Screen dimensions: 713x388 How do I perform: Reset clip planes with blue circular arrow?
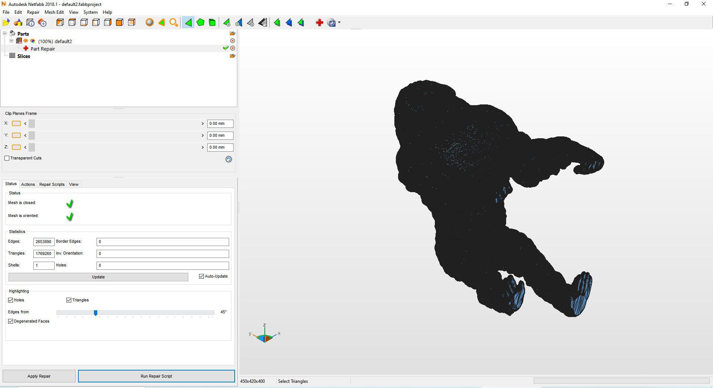pos(229,159)
